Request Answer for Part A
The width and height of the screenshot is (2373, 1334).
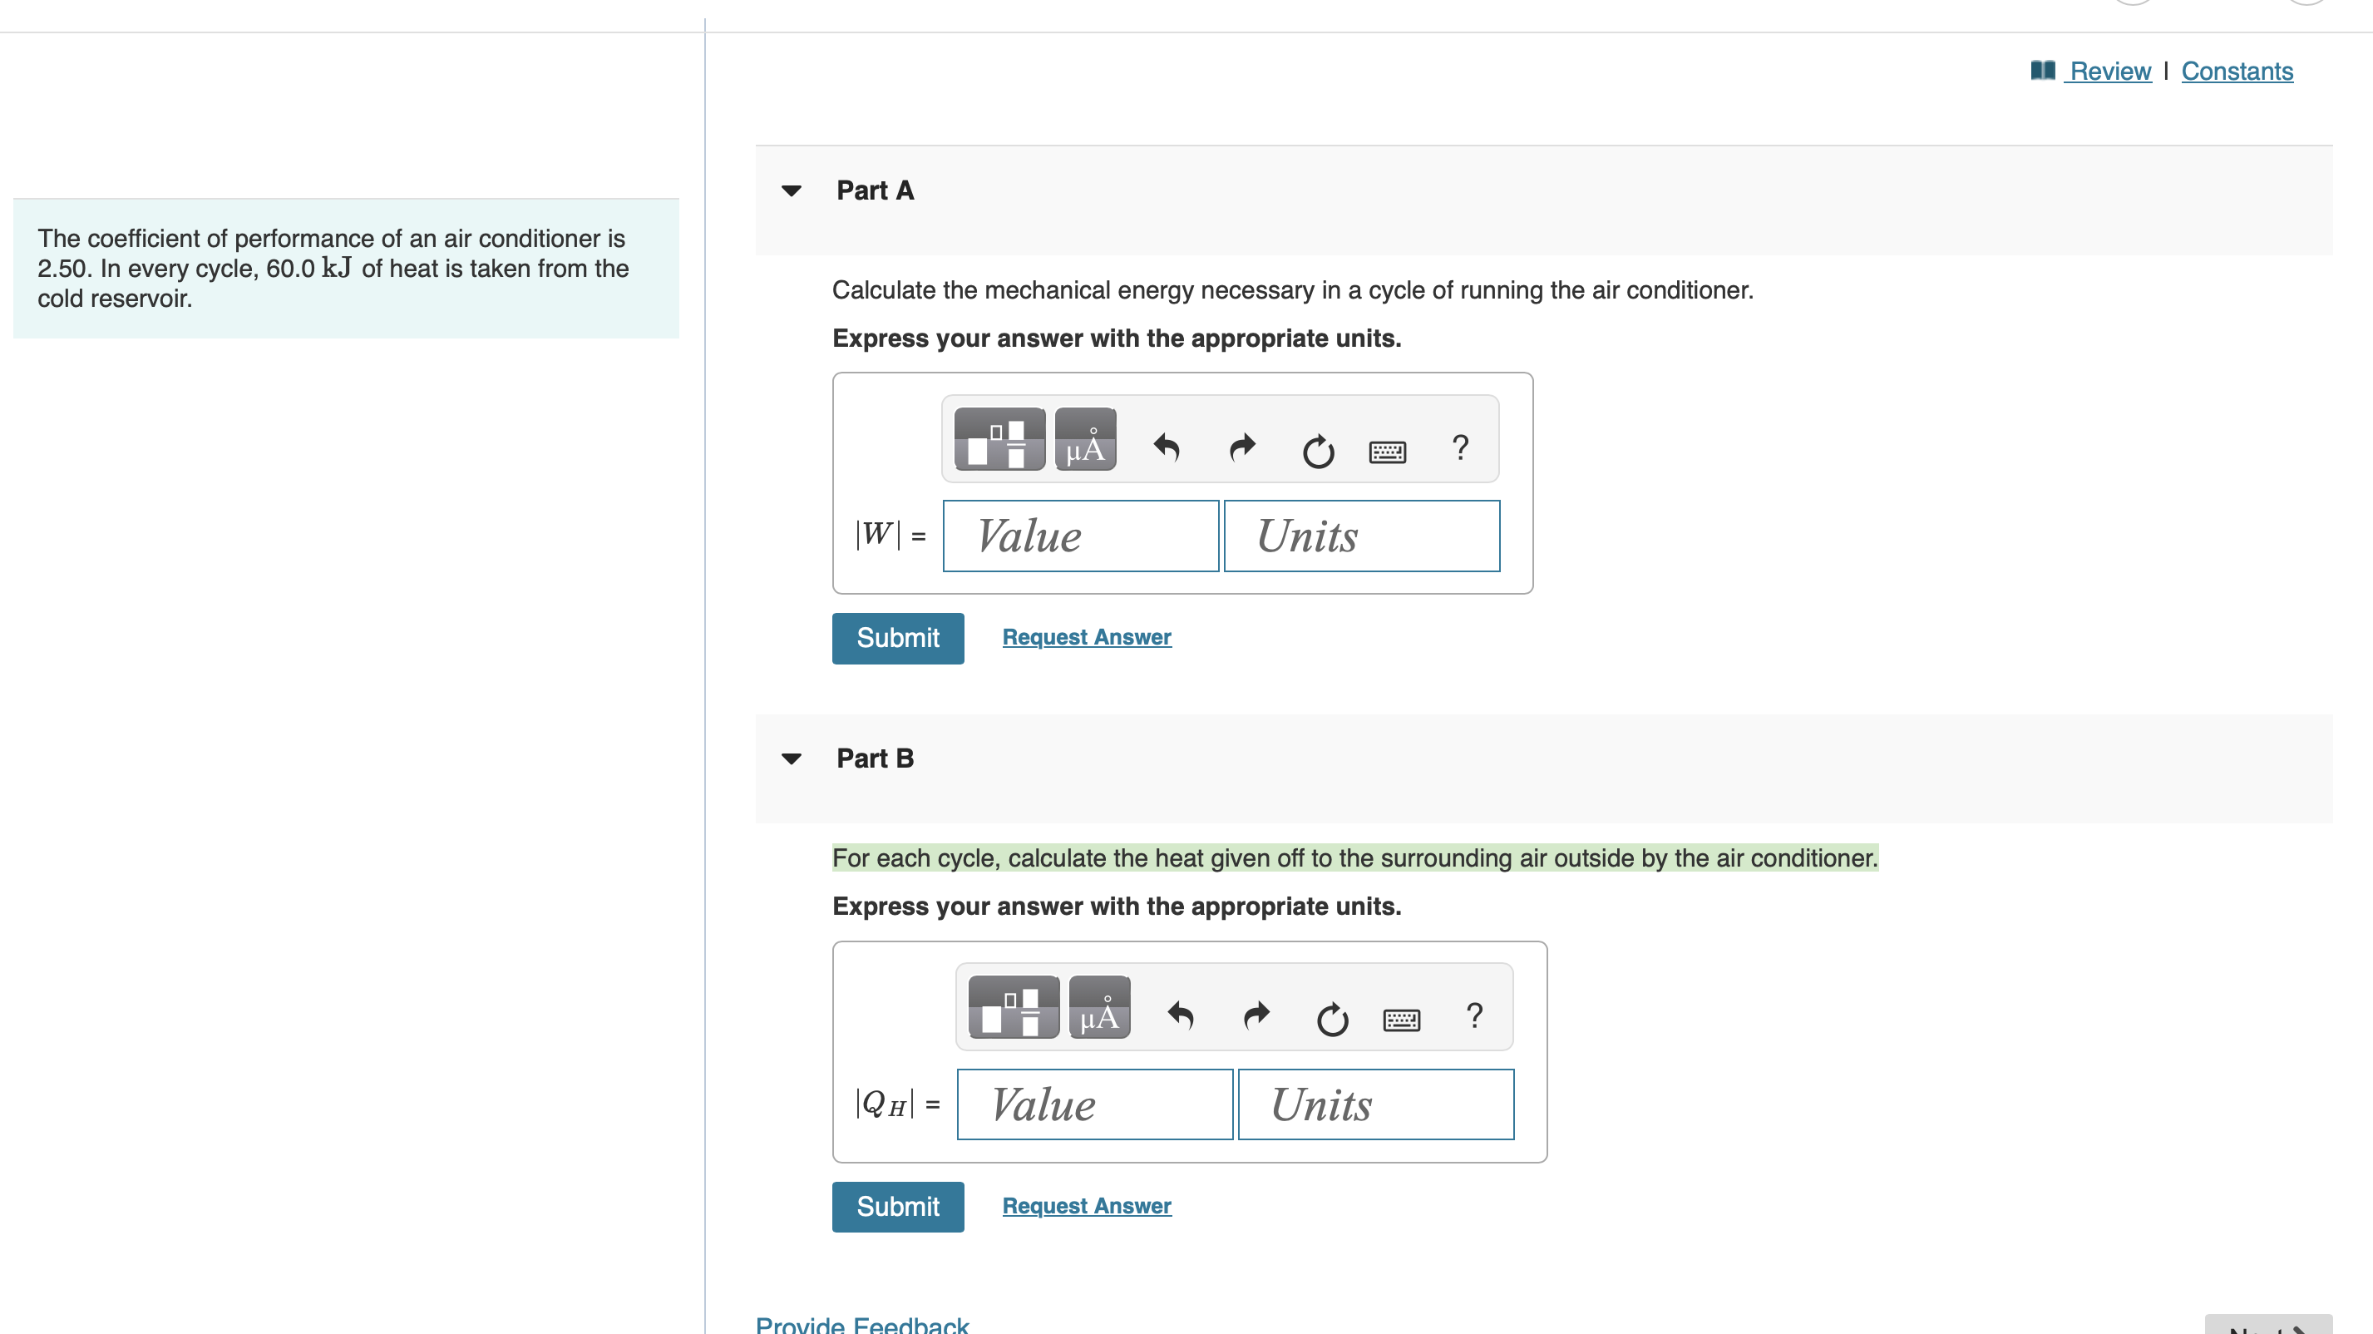click(x=1087, y=638)
